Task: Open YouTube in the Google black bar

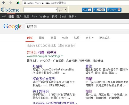Action: pyautogui.click(x=44, y=17)
